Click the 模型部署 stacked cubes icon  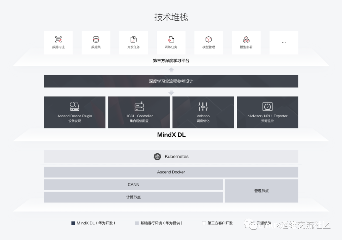(246, 40)
